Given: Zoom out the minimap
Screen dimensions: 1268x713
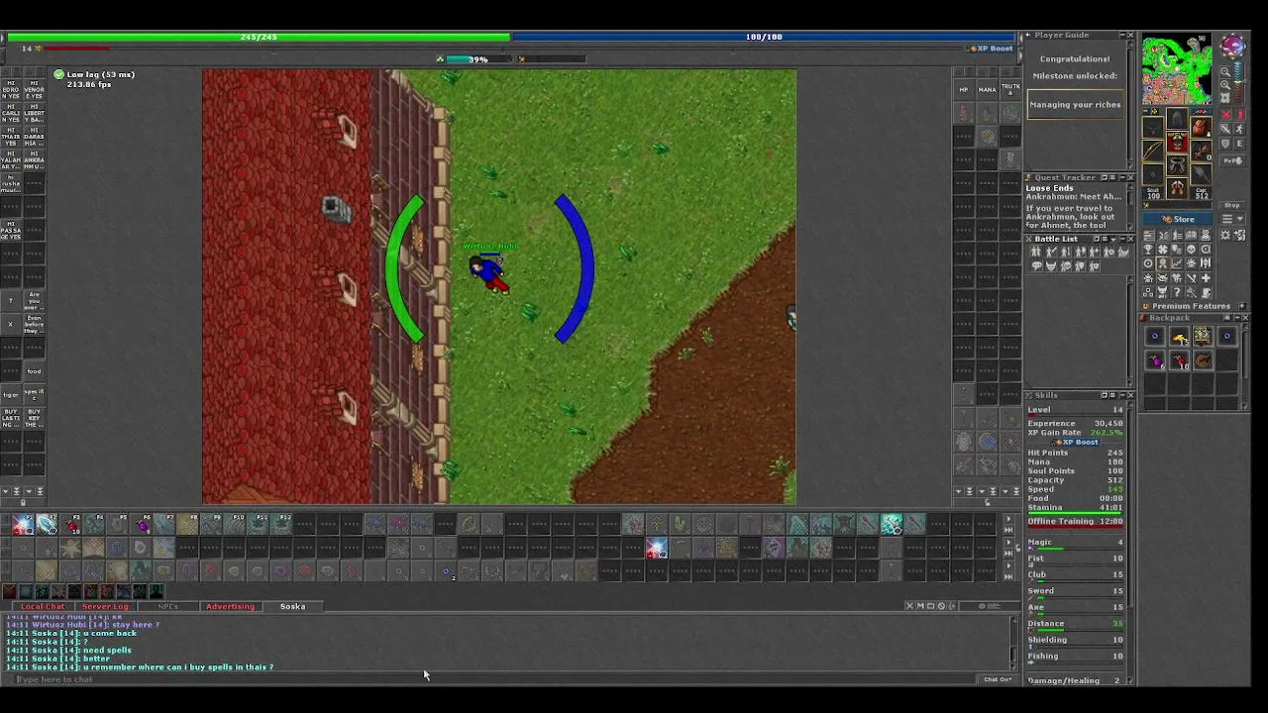Looking at the screenshot, I should pyautogui.click(x=1225, y=72).
